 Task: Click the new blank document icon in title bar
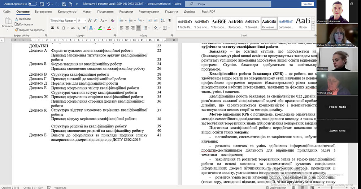(x=70, y=4)
